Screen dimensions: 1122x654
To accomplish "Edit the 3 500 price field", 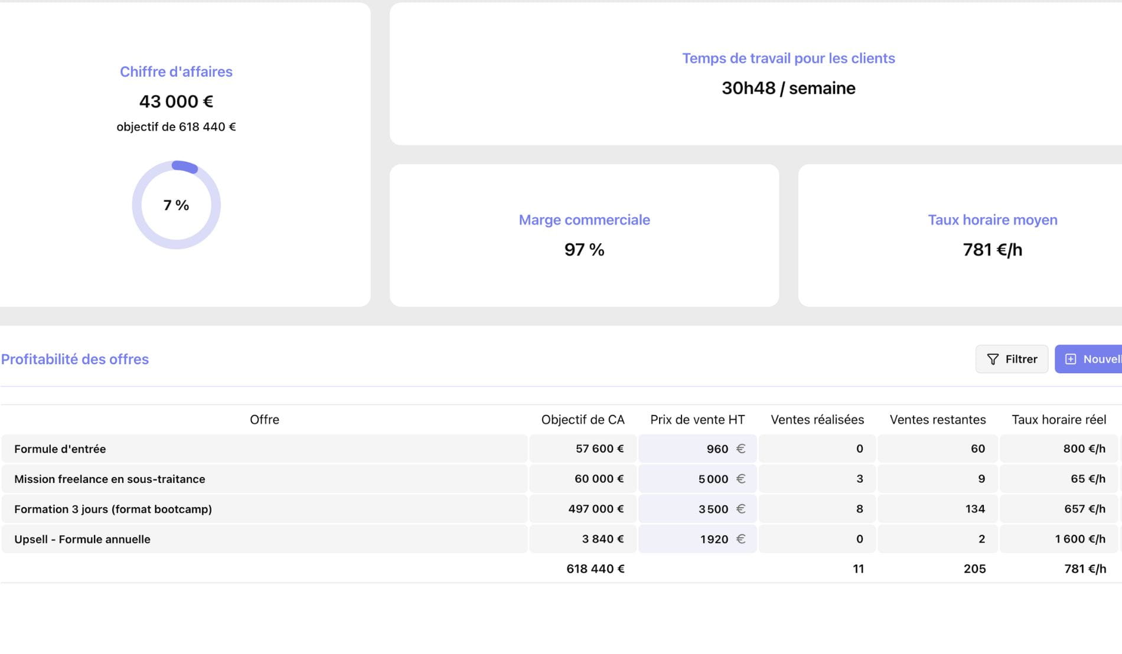I will [697, 509].
